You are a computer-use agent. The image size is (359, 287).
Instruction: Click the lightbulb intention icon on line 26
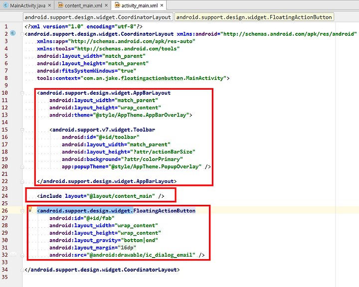(x=30, y=209)
